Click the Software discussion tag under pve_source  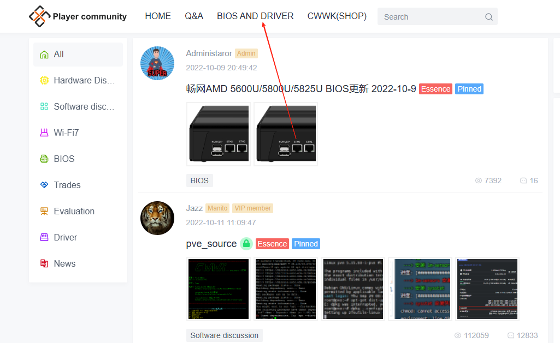225,335
